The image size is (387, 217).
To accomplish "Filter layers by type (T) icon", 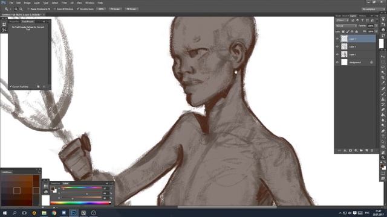I will click(362, 20).
